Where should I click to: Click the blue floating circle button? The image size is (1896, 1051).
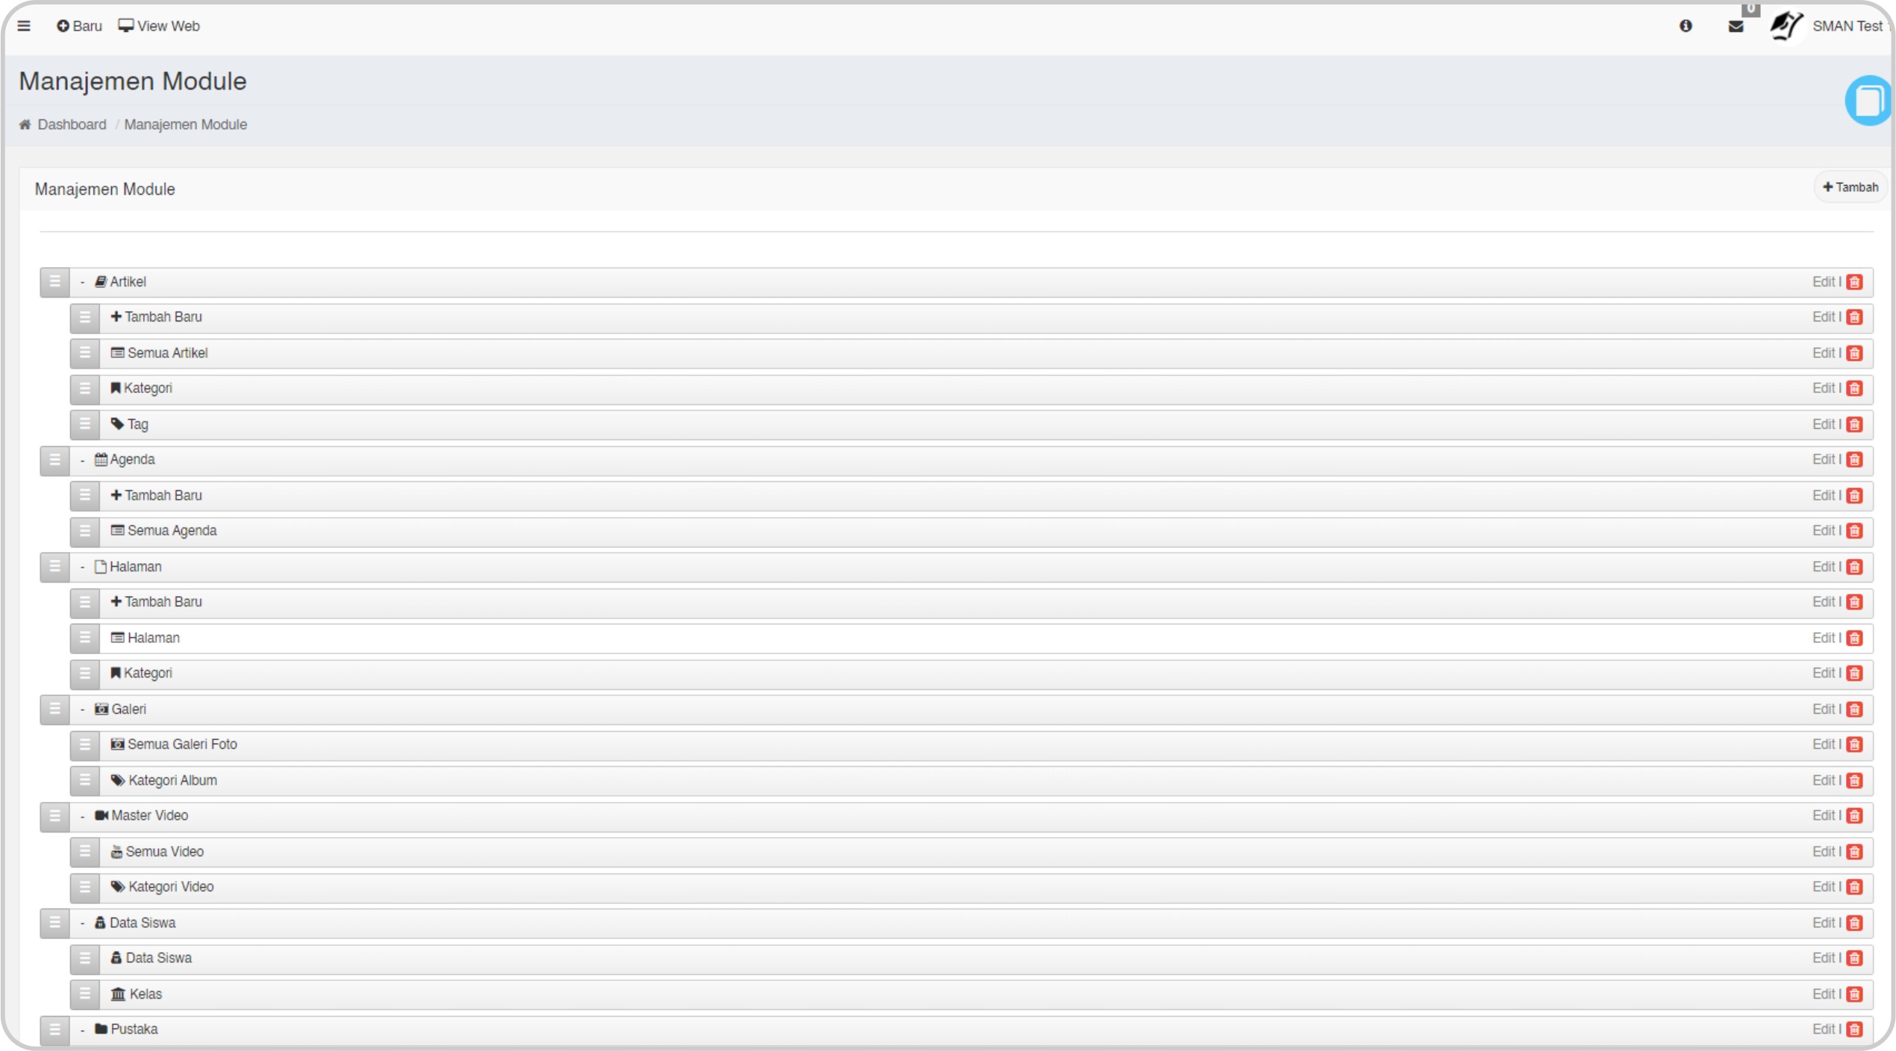coord(1868,101)
